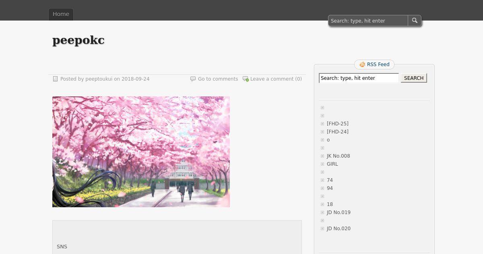Click the comment bubble icon beside Go to comments
Screen dimensions: 483x254
[x=193, y=79]
